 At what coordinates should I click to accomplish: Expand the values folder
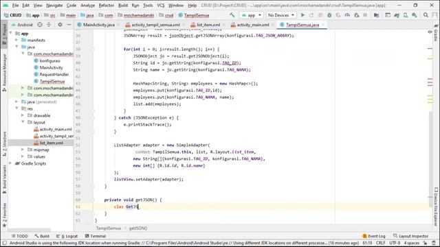tap(23, 156)
